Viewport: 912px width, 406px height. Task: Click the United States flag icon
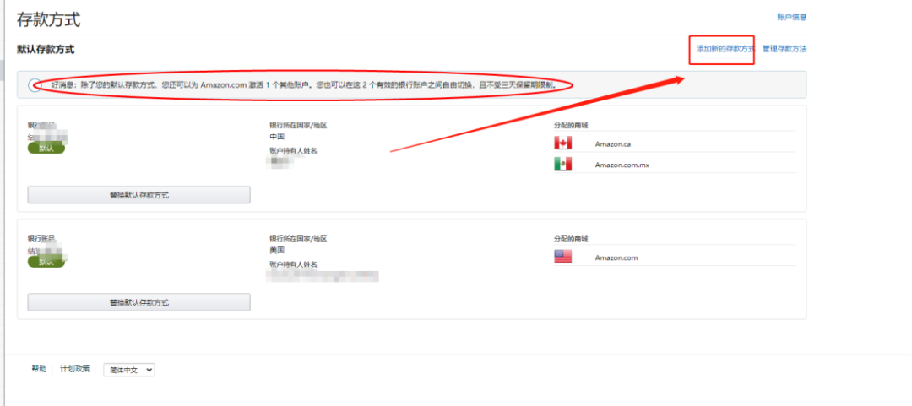[x=563, y=257]
